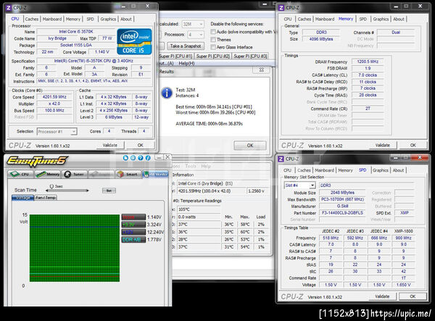Click the CPU-Z icon in top-left title bar
The height and width of the screenshot is (321, 435).
[x=9, y=7]
